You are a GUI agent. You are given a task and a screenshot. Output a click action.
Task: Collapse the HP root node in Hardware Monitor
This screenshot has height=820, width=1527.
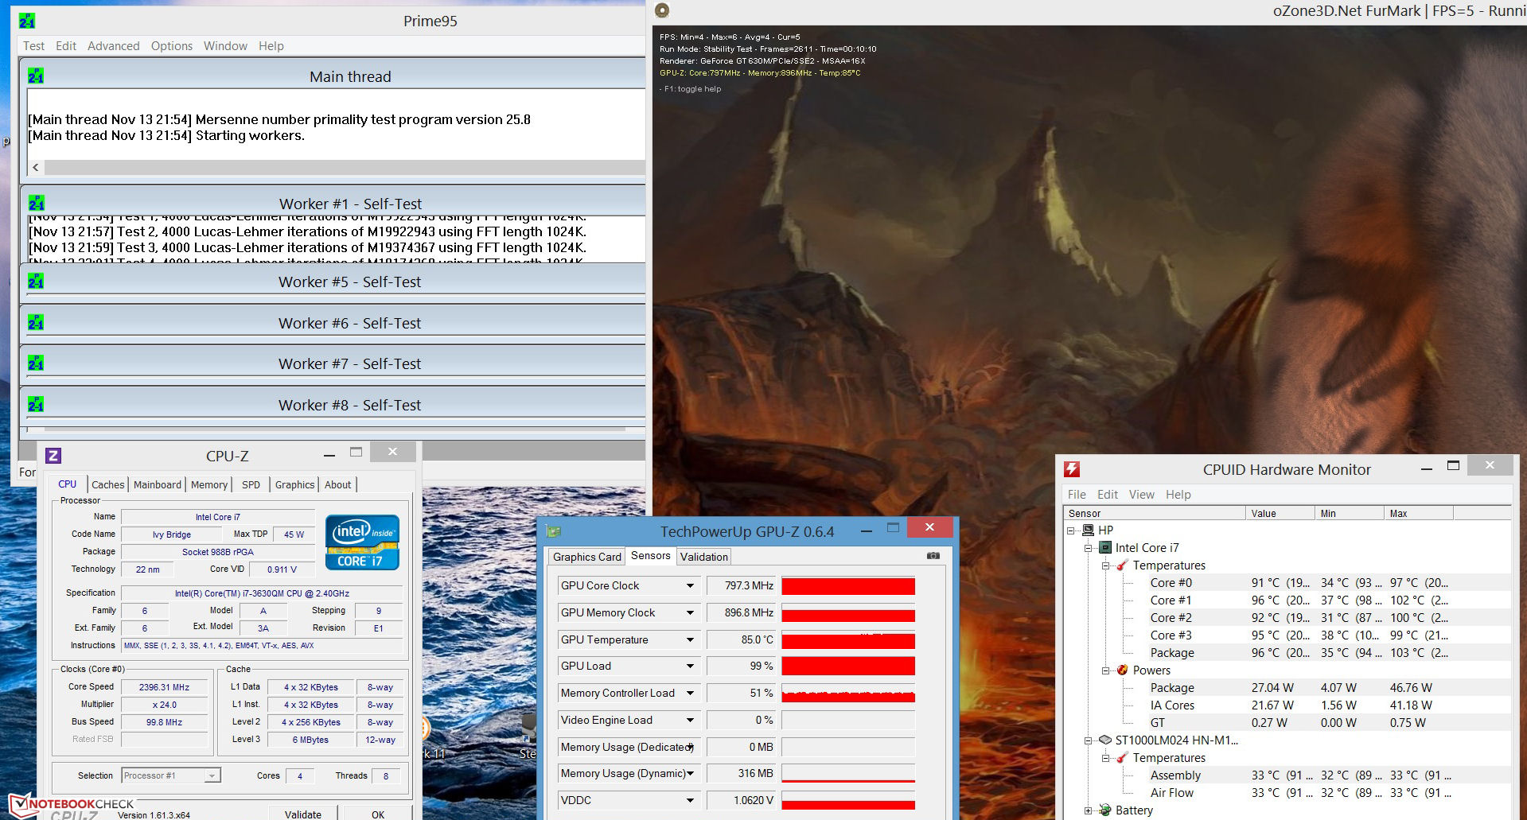[x=1070, y=530]
